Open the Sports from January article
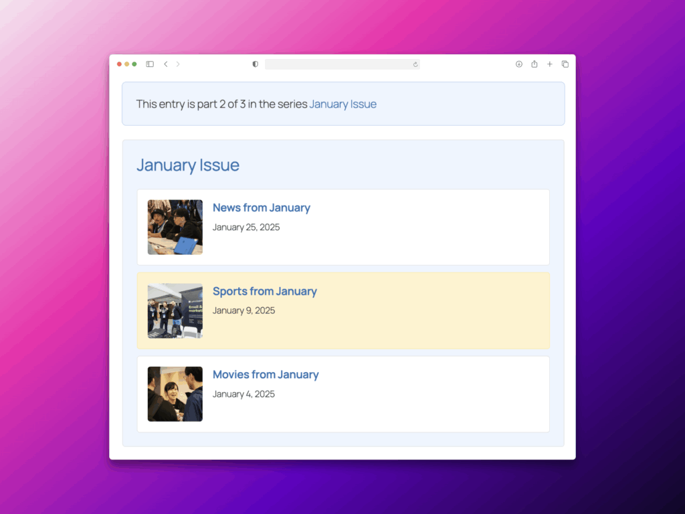Viewport: 685px width, 514px height. click(264, 291)
